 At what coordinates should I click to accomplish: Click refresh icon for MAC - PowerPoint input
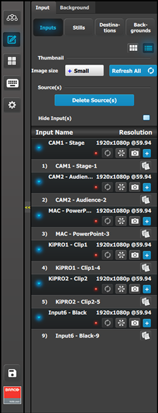(x=107, y=221)
